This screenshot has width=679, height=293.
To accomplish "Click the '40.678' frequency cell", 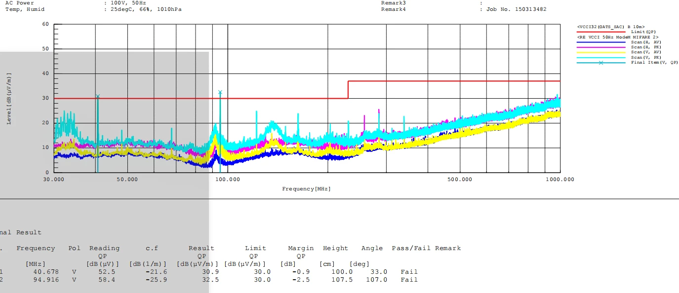I will pyautogui.click(x=45, y=272).
